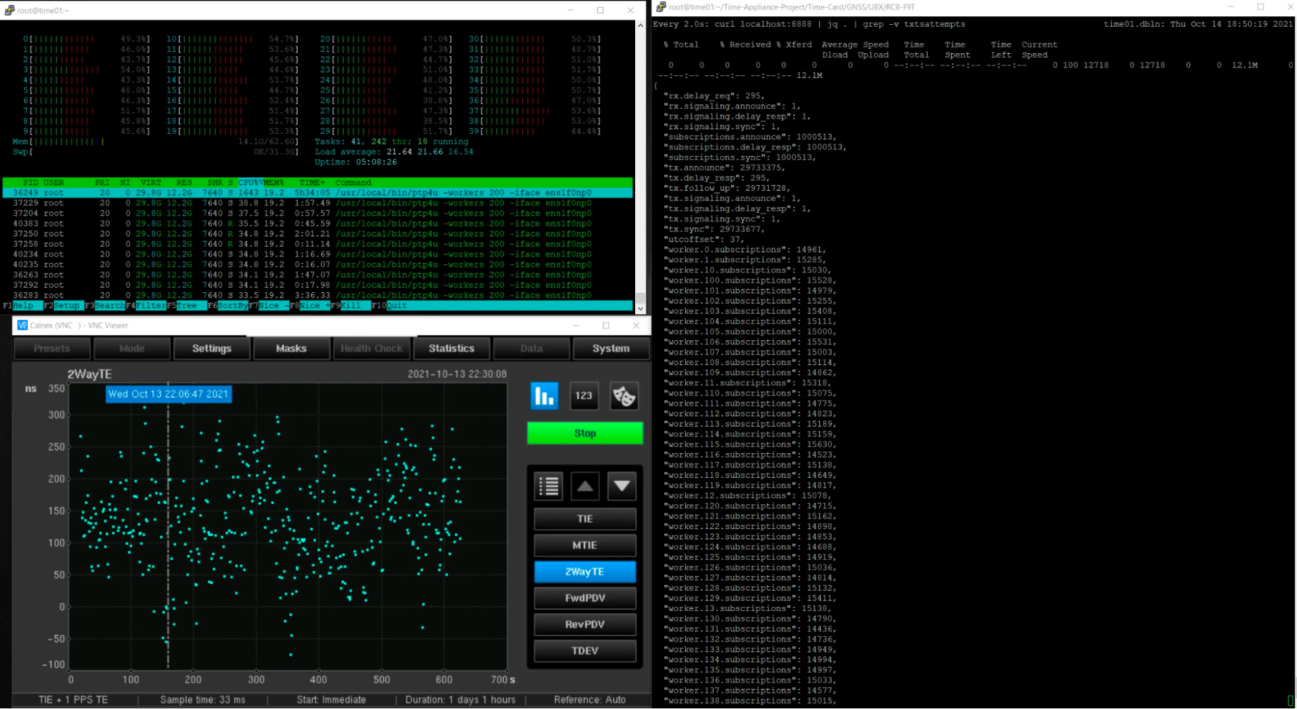
Task: Open the Presets panel
Action: click(51, 348)
